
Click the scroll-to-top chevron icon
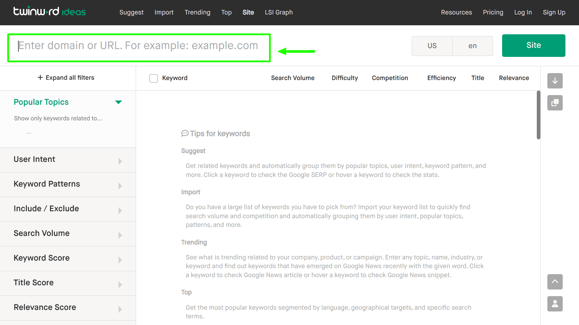pyautogui.click(x=555, y=282)
